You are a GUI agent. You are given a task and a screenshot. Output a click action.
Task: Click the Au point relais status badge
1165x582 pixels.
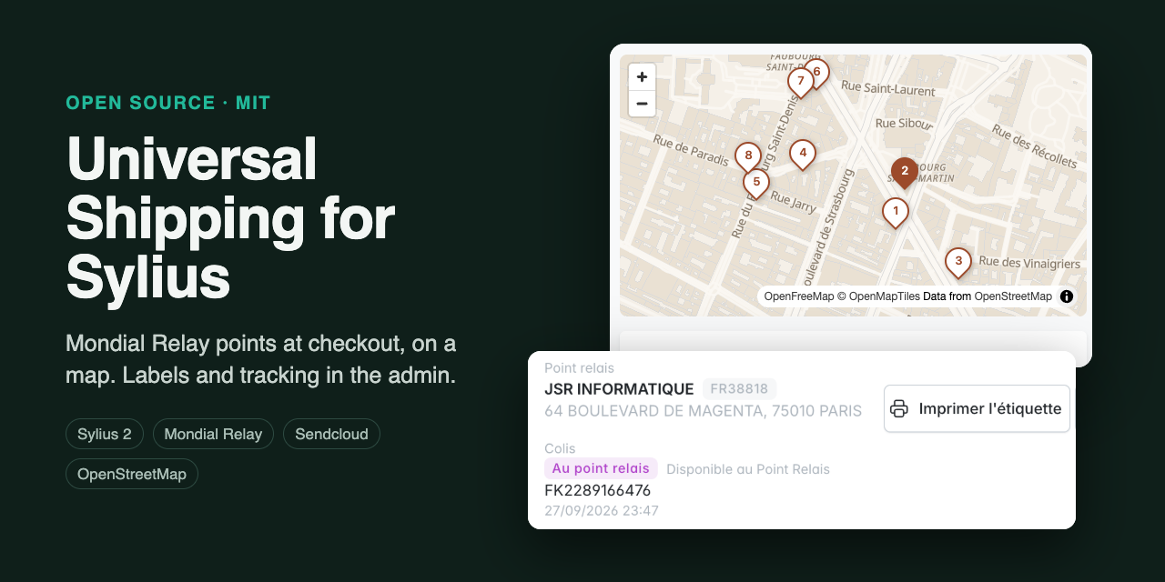click(x=601, y=468)
